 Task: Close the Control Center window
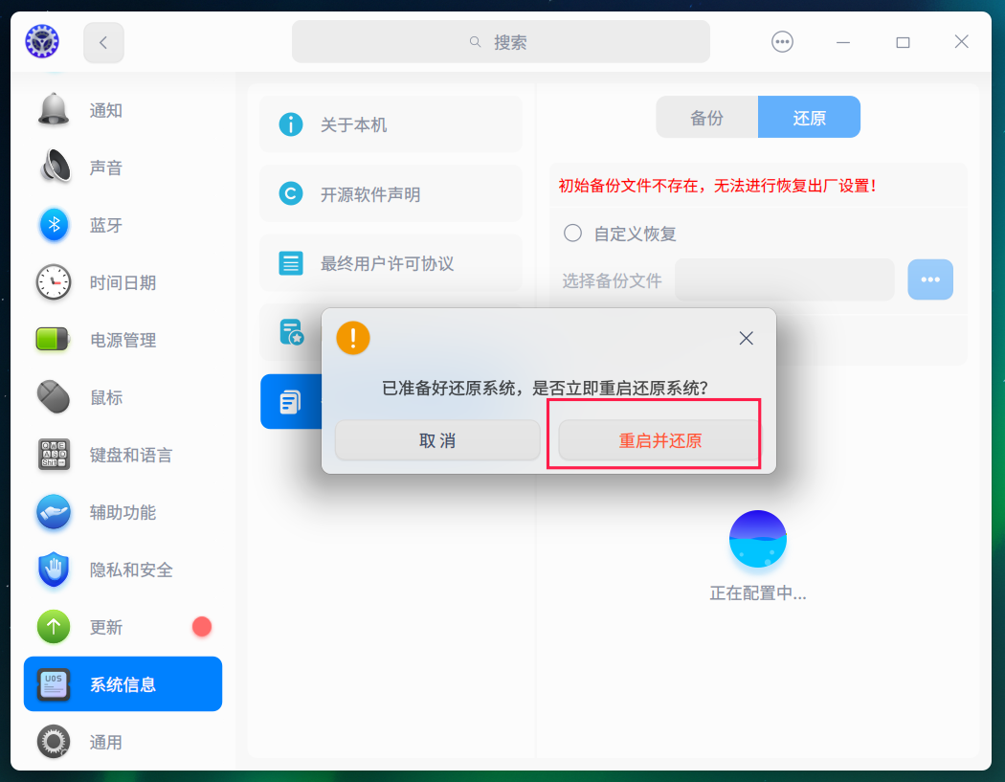961,42
